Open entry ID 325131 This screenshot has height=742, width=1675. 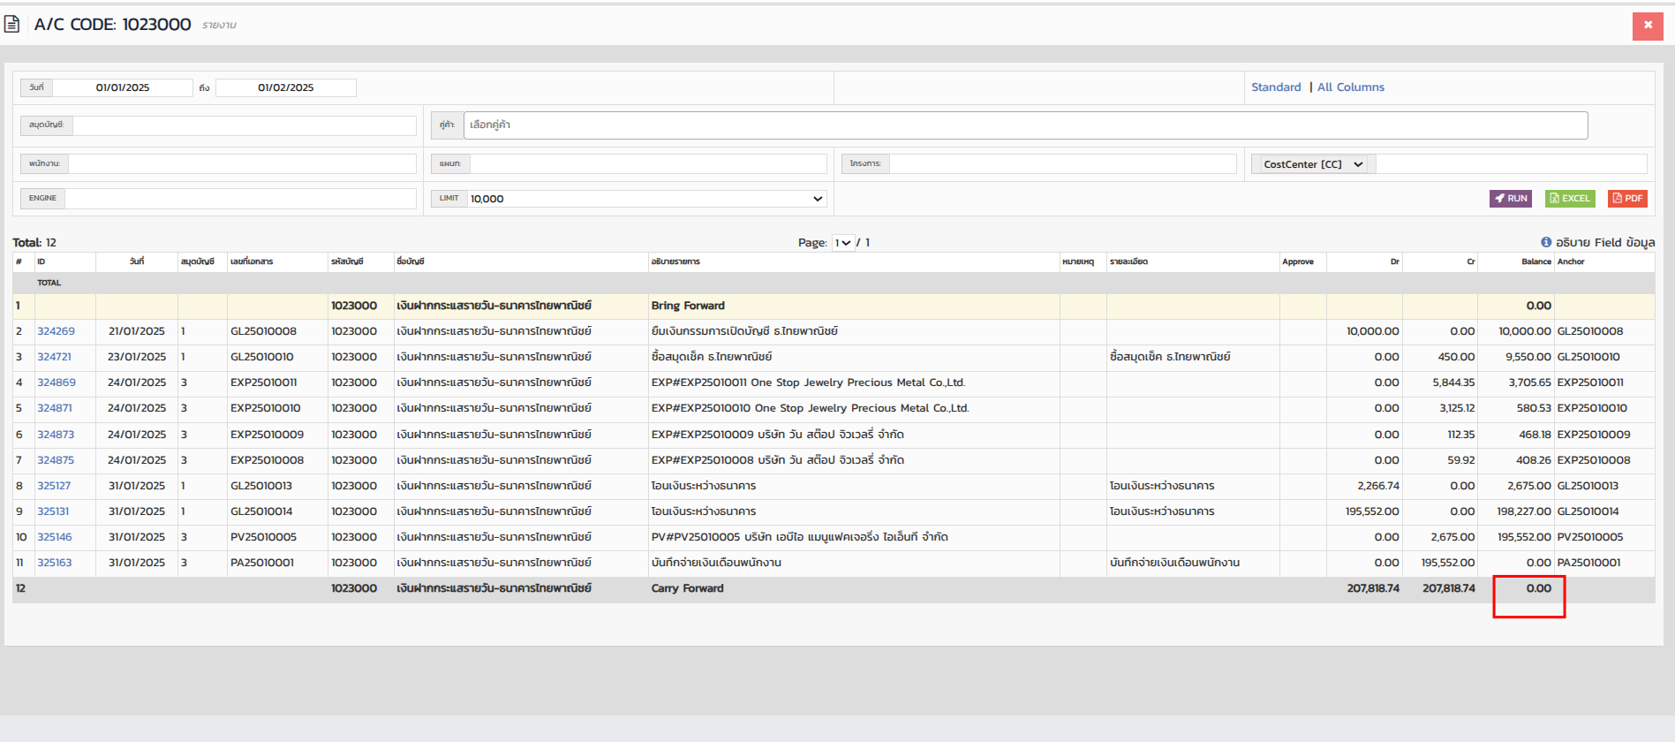coord(53,511)
